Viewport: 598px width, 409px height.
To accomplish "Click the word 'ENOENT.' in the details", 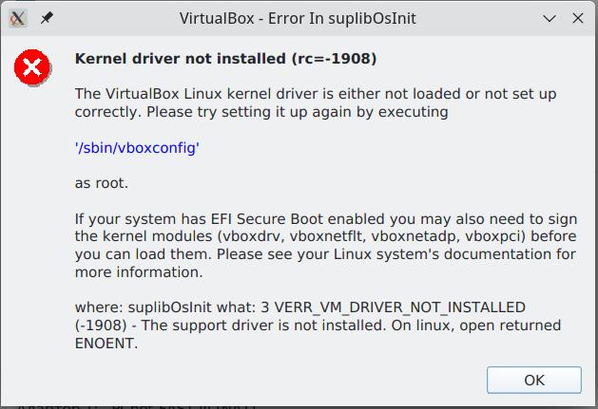I will pos(106,344).
